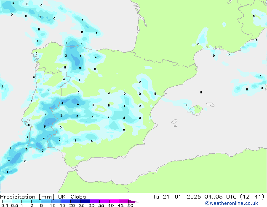
Task: Pick the magenta 45–50 mm legend swatch
Action: (x=125, y=202)
